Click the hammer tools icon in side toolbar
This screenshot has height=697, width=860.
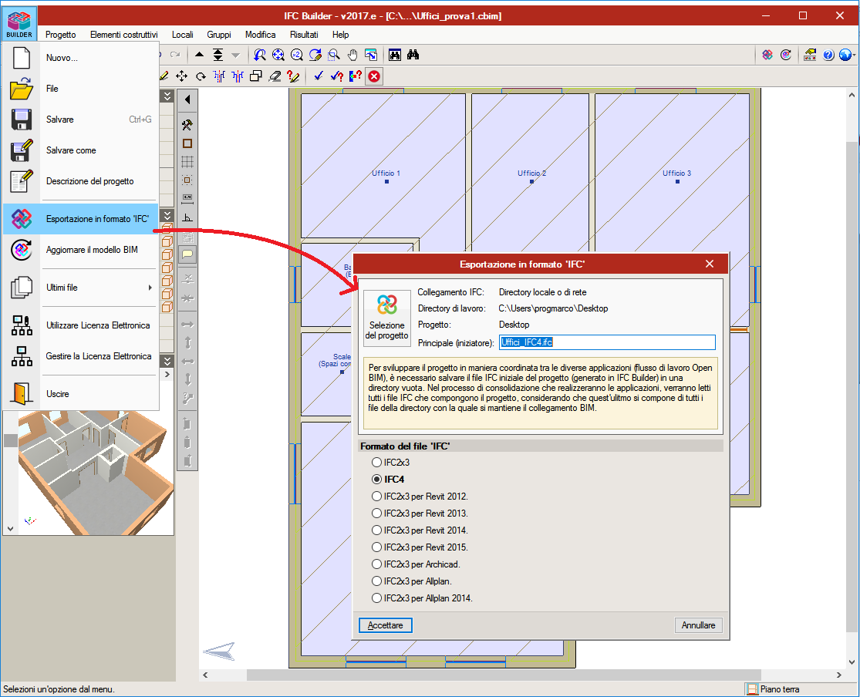tap(187, 125)
